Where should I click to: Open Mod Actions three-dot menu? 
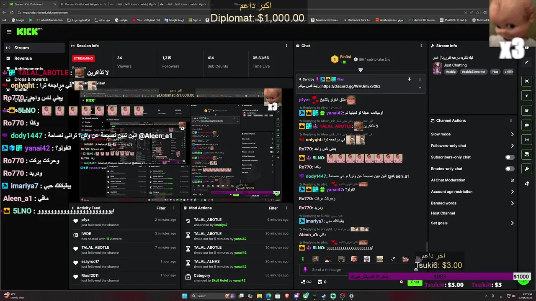pos(286,208)
